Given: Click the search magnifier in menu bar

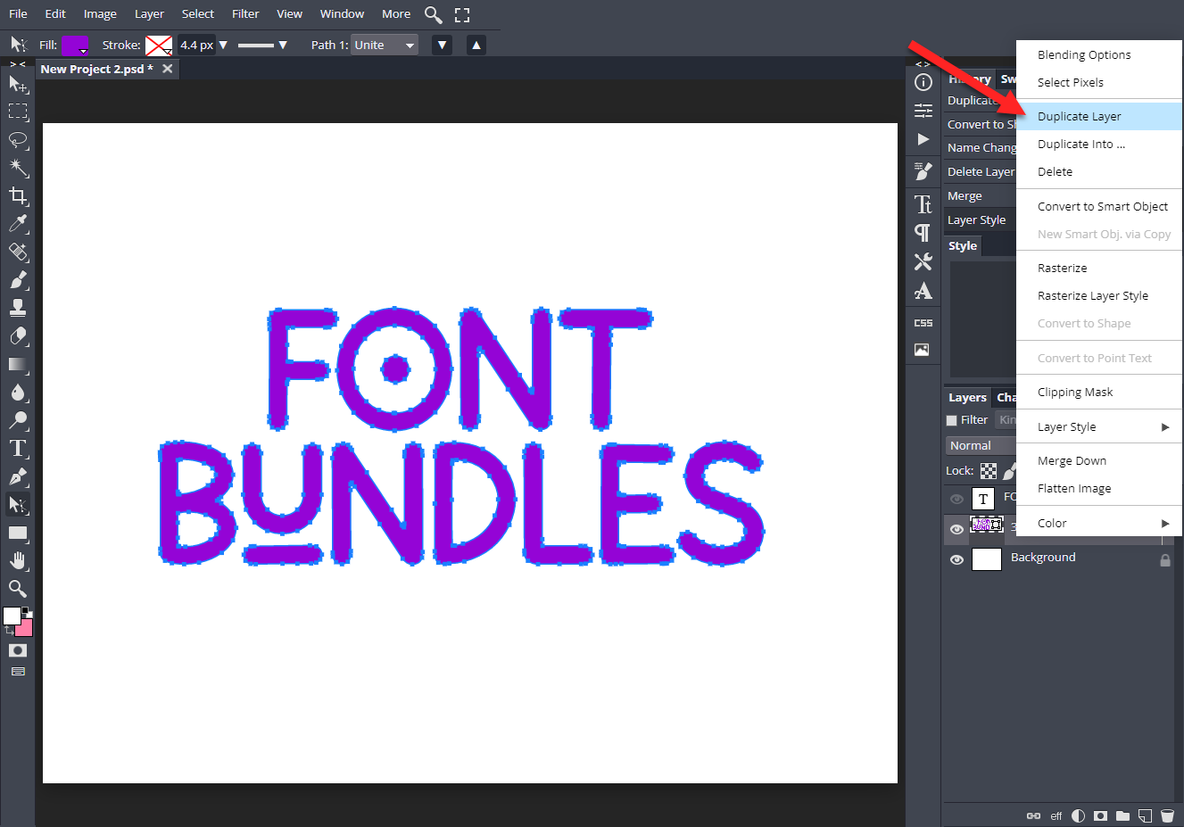Looking at the screenshot, I should click(x=434, y=14).
